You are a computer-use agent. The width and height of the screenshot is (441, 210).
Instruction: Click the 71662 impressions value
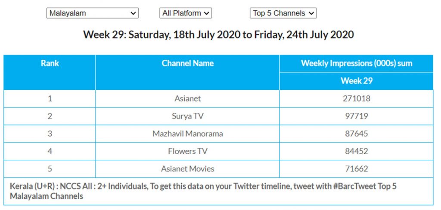pyautogui.click(x=356, y=169)
